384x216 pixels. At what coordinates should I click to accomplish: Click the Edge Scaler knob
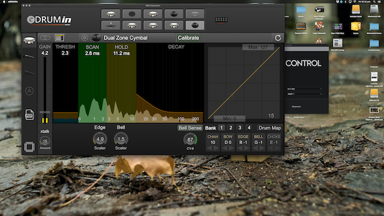(100, 139)
